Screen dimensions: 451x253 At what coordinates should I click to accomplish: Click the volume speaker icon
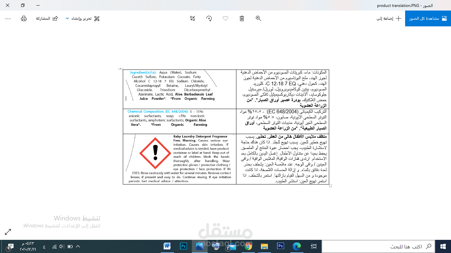click(x=62, y=246)
